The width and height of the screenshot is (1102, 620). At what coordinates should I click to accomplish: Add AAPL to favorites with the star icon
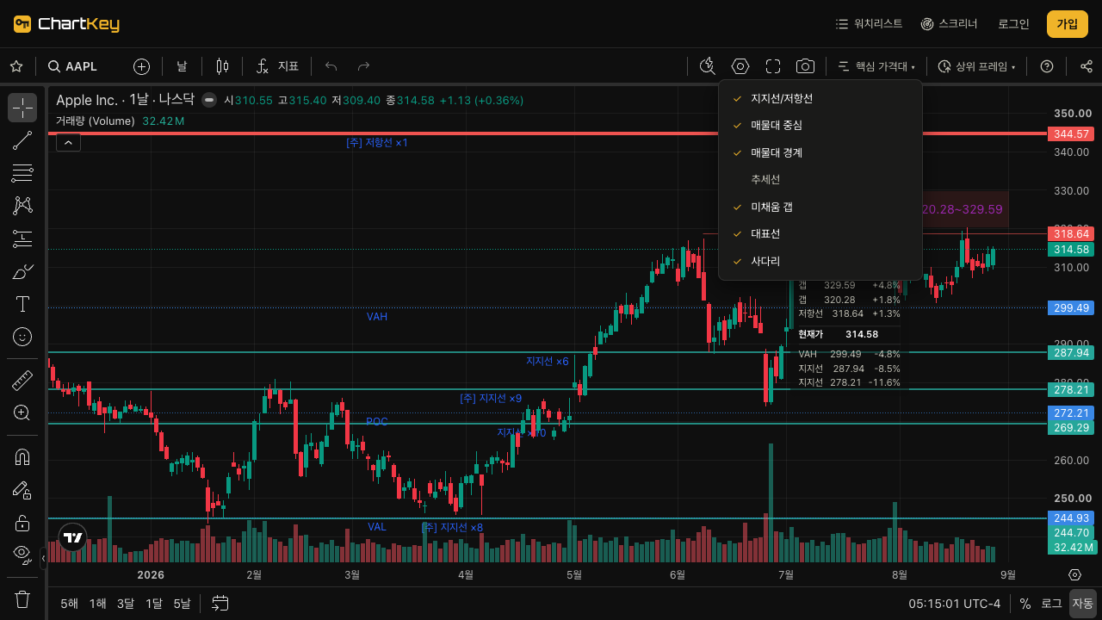click(x=15, y=66)
